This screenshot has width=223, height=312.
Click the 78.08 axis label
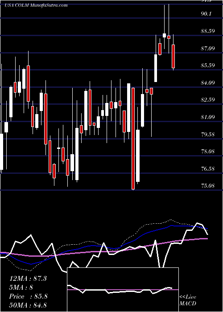point(208,152)
